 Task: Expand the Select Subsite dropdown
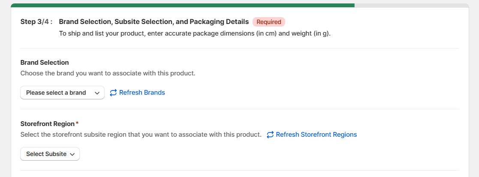50,154
